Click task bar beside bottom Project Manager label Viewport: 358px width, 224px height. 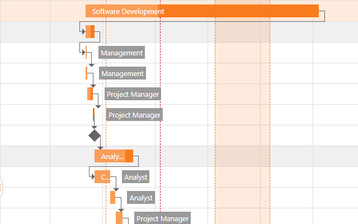point(119,218)
